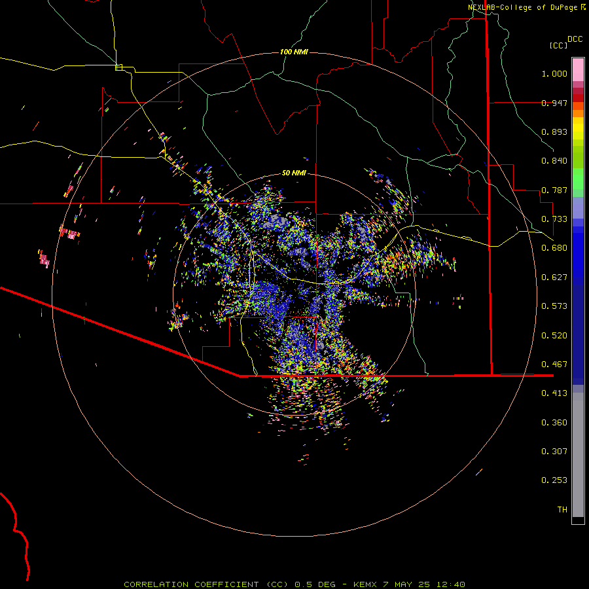Click the Correlation Coefficient caption at bottom
589x589 pixels.
294,584
